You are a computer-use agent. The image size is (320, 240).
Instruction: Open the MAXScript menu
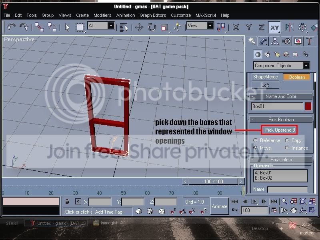pos(206,15)
